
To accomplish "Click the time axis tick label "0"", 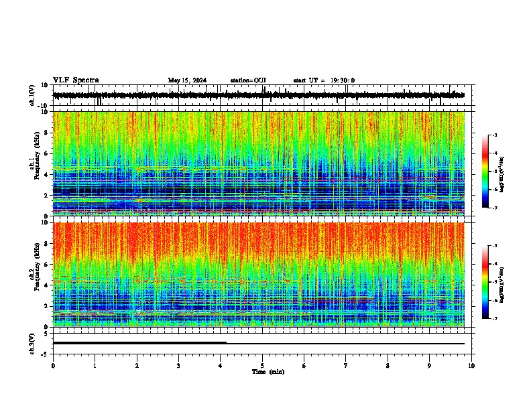I will pos(53,366).
